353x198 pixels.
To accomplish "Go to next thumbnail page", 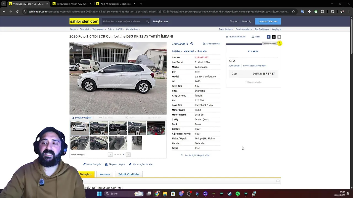I will click(128, 155).
